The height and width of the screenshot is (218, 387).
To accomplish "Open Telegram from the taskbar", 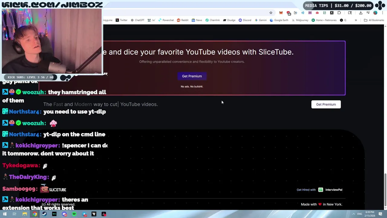I will pyautogui.click(x=84, y=214).
